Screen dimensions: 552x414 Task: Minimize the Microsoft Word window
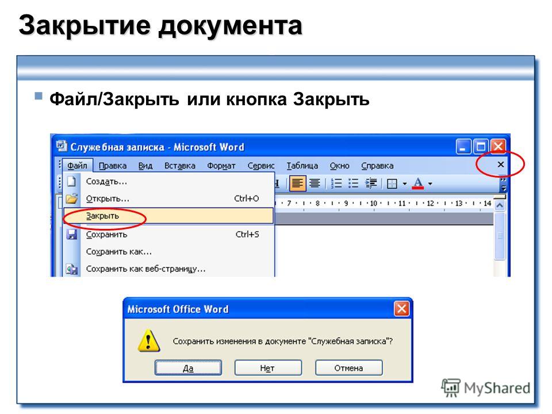pyautogui.click(x=463, y=147)
